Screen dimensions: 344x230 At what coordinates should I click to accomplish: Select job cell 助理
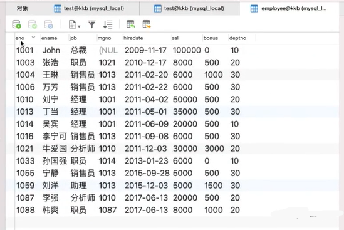point(78,186)
